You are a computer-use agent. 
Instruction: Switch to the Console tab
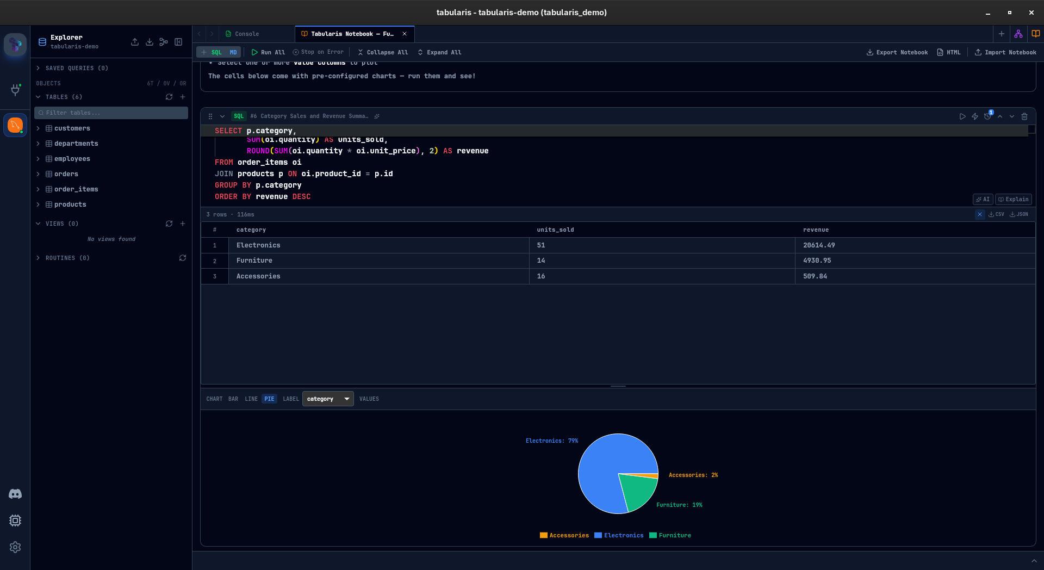(x=246, y=34)
